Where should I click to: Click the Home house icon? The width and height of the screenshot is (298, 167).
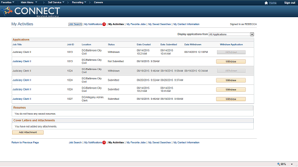(266, 3)
